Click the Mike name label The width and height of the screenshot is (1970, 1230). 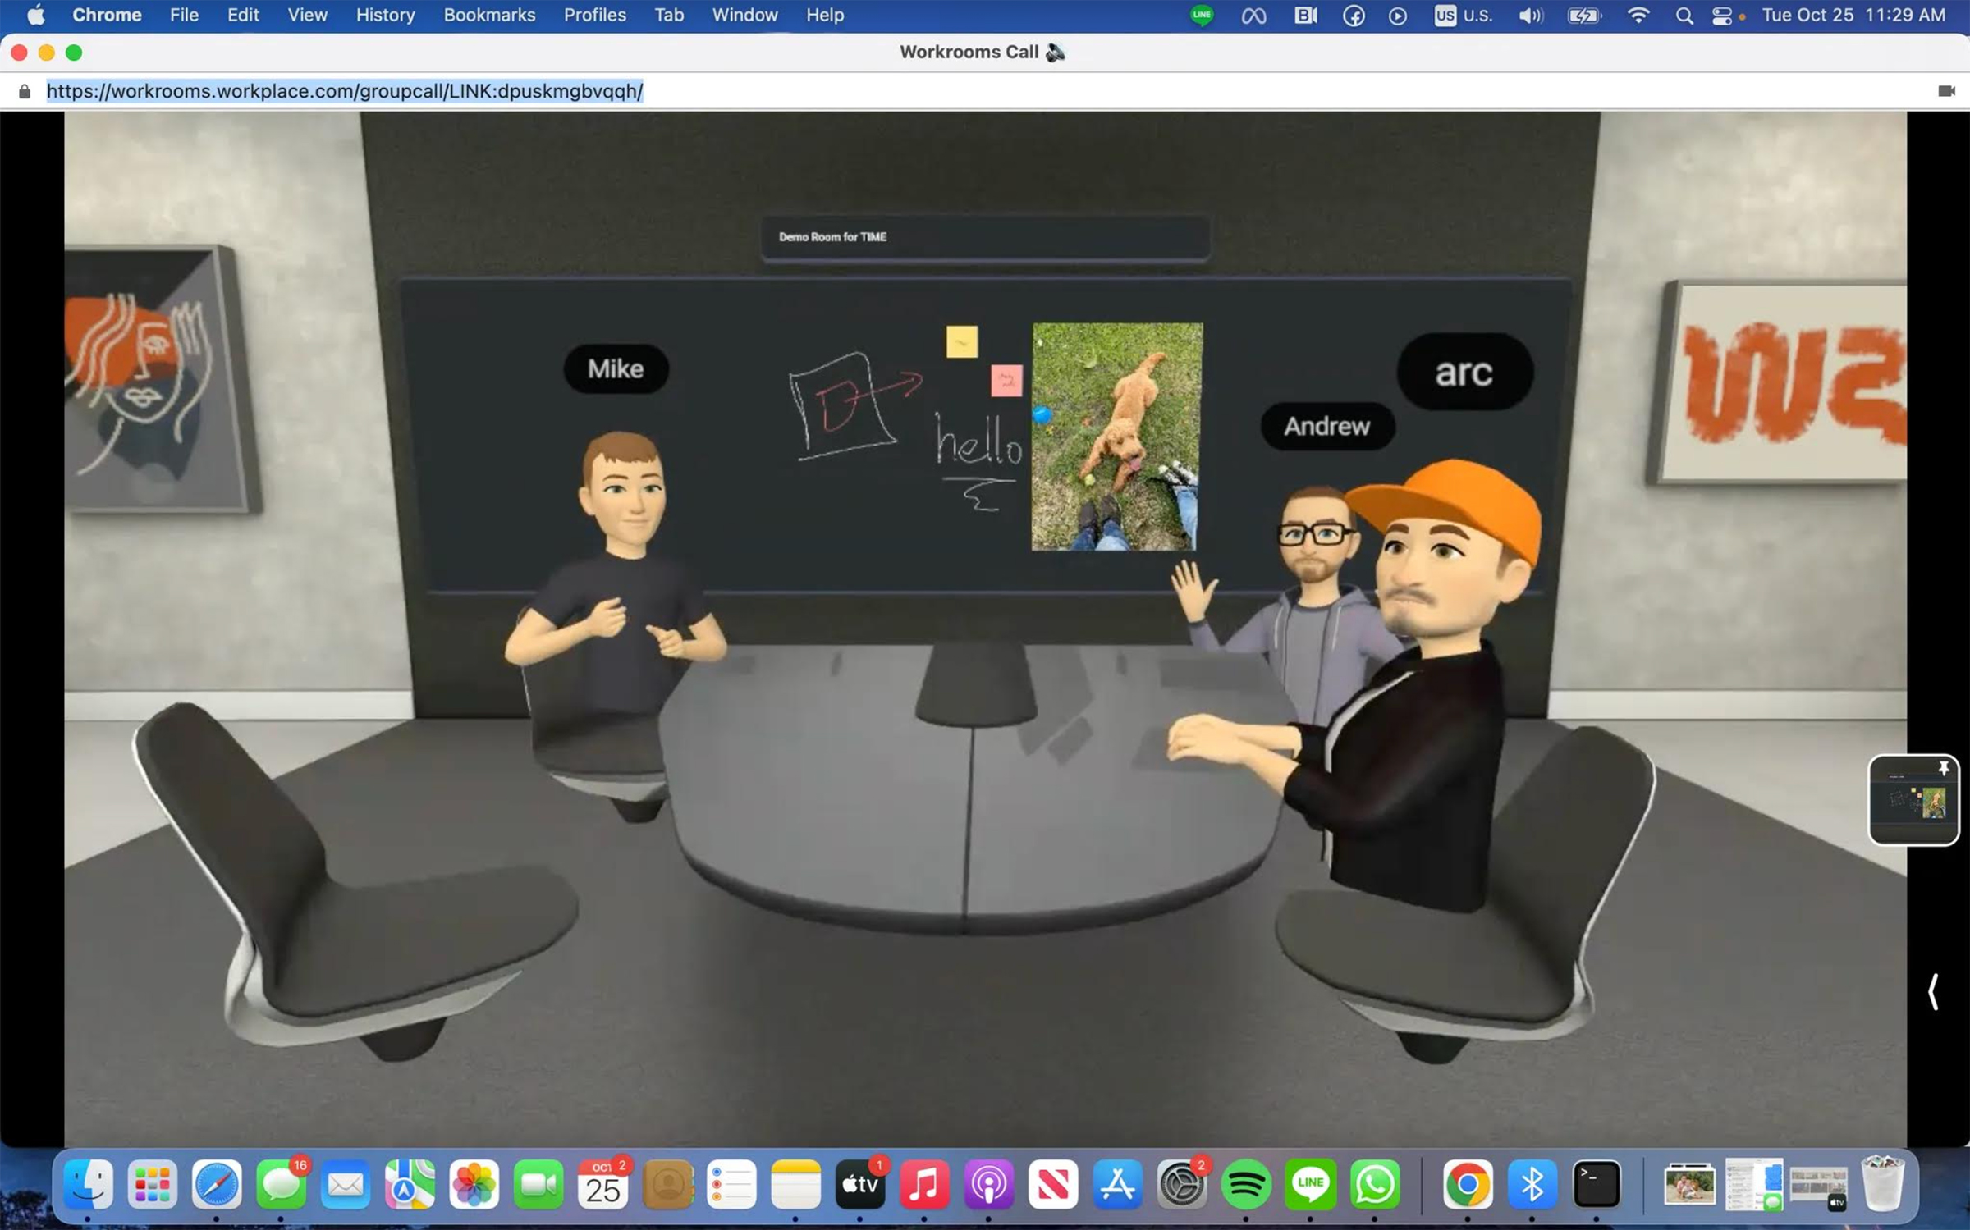(616, 369)
